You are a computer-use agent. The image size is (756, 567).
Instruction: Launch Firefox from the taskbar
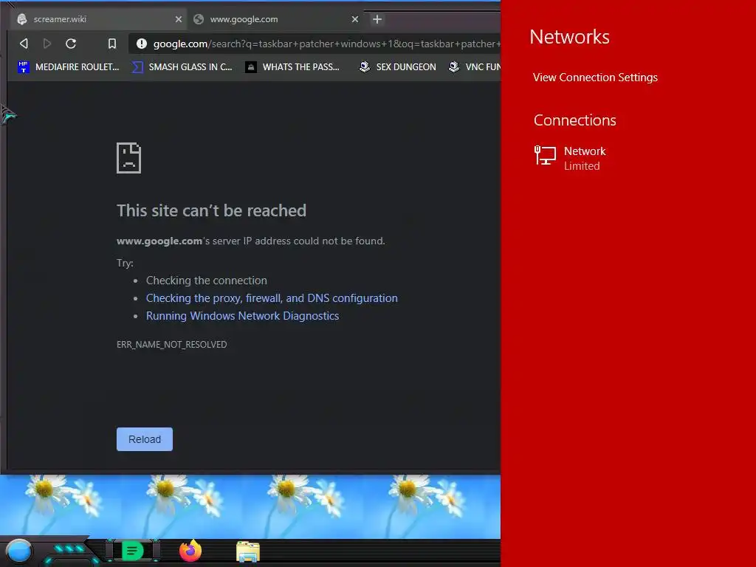tap(190, 551)
